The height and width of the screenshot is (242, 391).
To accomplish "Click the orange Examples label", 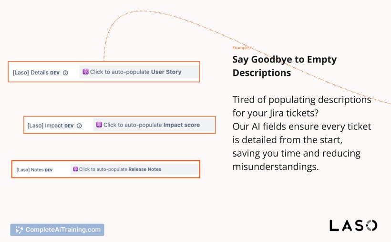I will point(242,47).
